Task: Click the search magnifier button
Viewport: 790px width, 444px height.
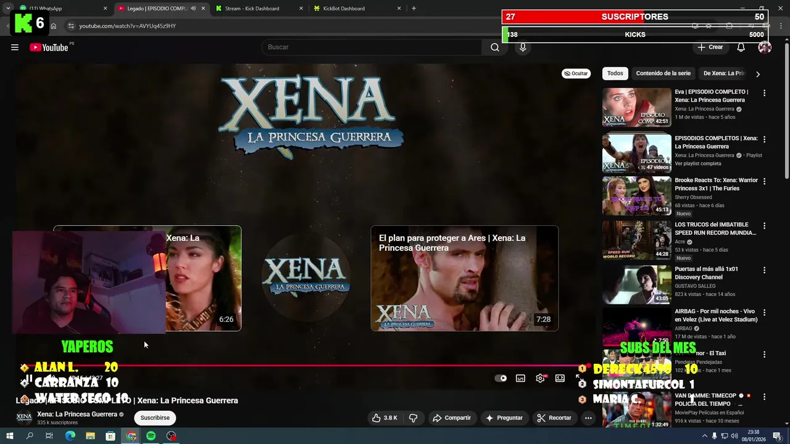Action: 495,47
